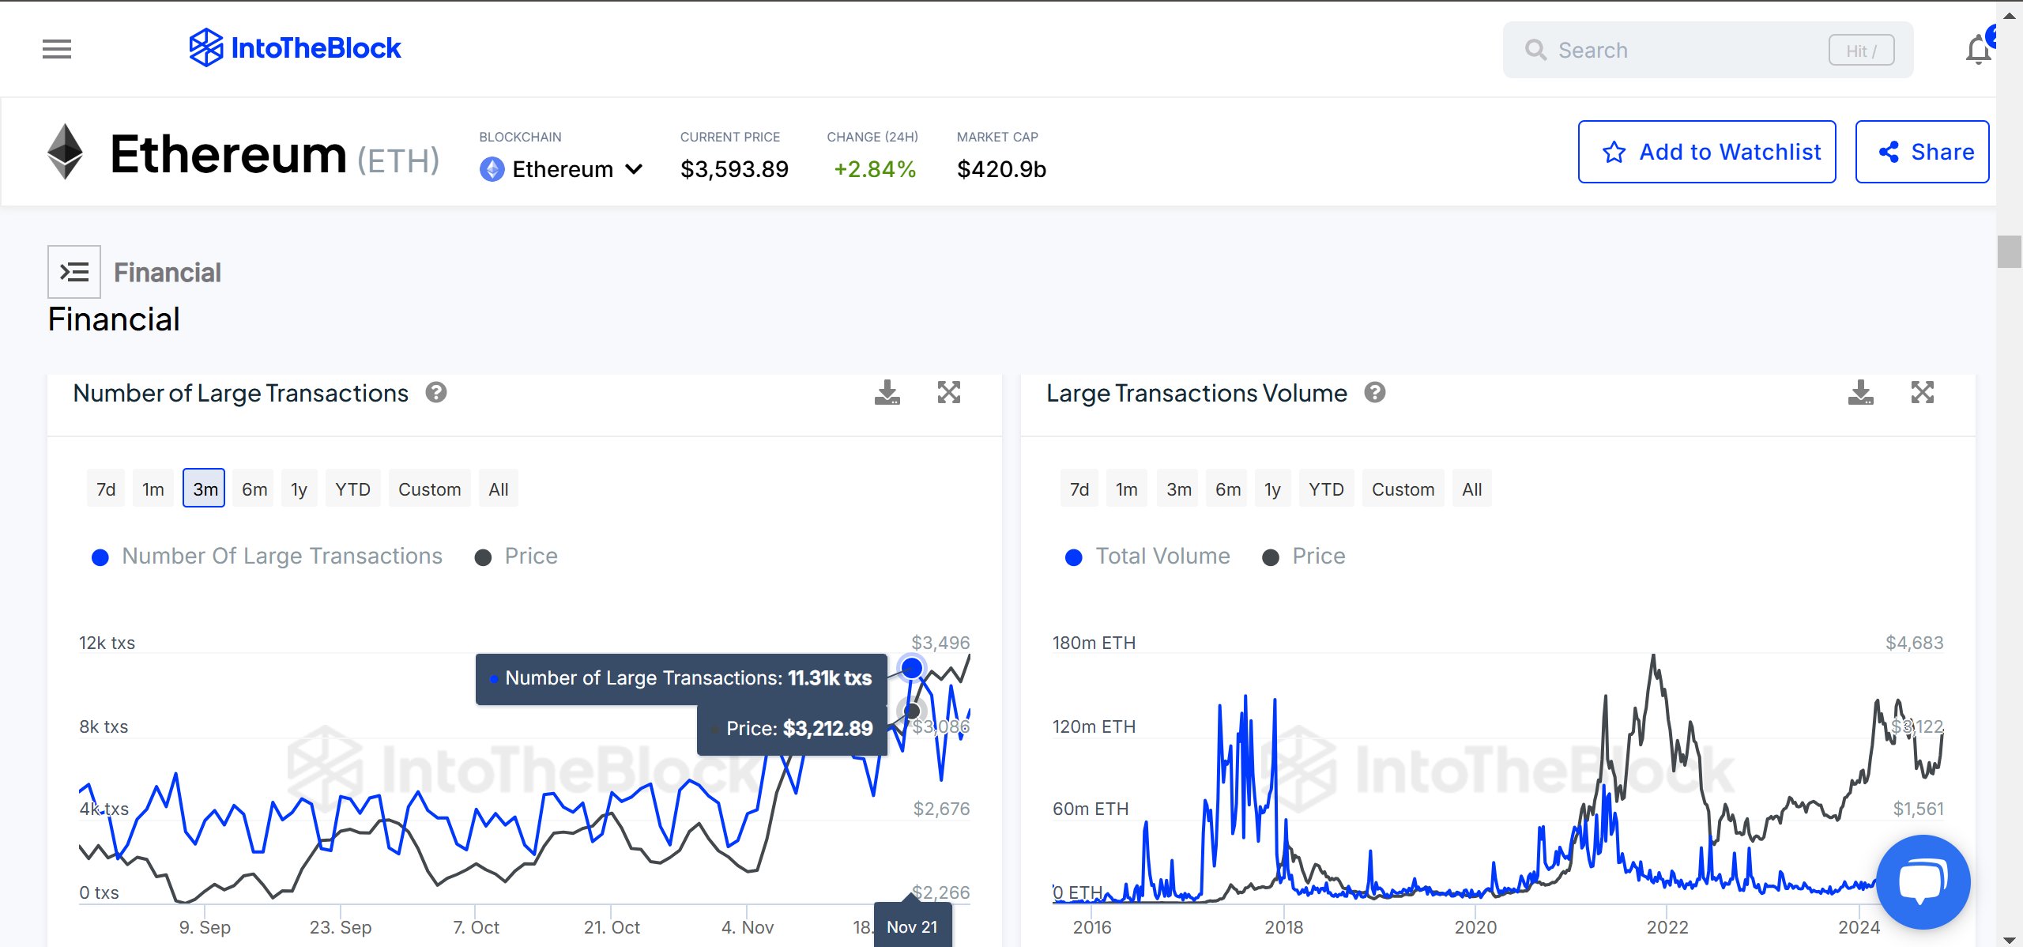Download Number of Large Transactions chart data
Image resolution: width=2023 pixels, height=947 pixels.
pyautogui.click(x=887, y=393)
